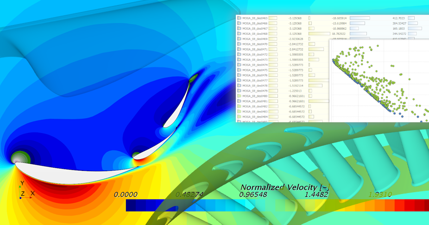Image resolution: width=429 pixels, height=225 pixels.
Task: Click the star icon of MOGA_08_des0466
Action: point(239,23)
